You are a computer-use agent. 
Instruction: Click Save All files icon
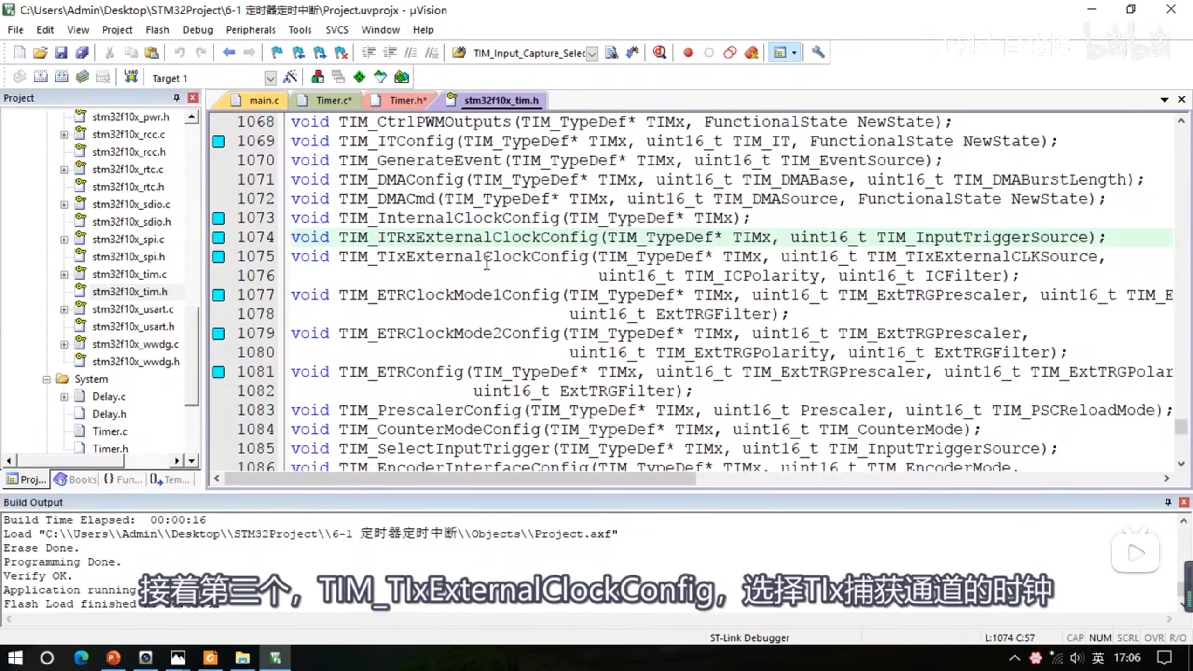tap(82, 53)
